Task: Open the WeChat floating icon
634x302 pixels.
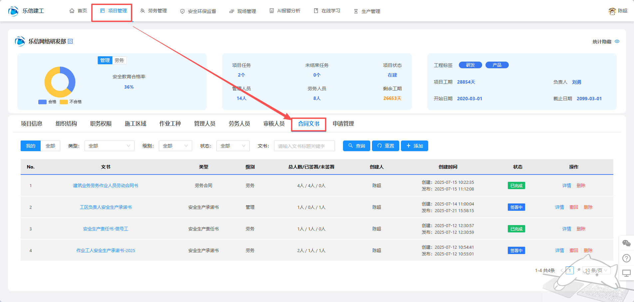Action: tap(626, 243)
